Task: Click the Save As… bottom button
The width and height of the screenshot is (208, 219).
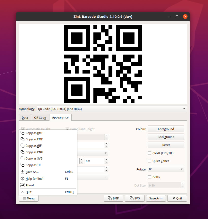Action: tap(156, 198)
